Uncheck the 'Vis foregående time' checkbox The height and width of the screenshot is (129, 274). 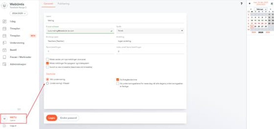(x=118, y=79)
